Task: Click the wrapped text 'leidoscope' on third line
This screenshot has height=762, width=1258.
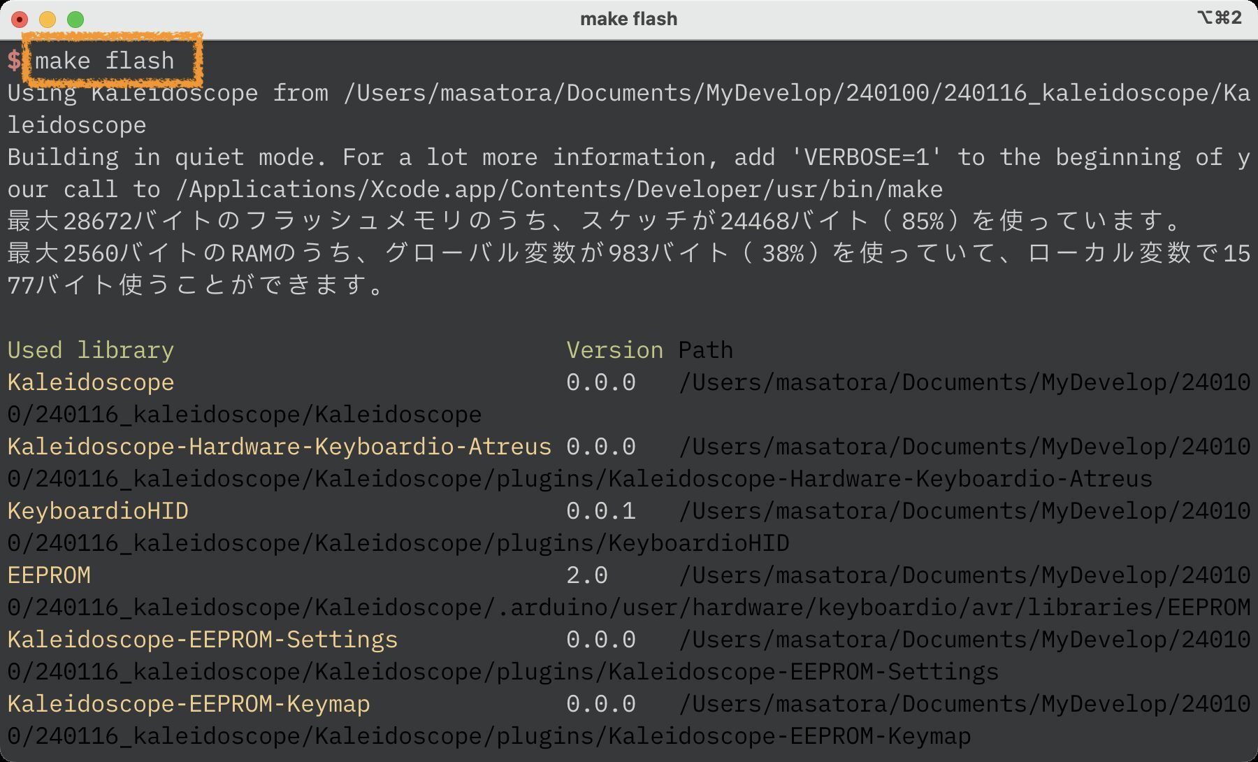Action: pos(77,125)
